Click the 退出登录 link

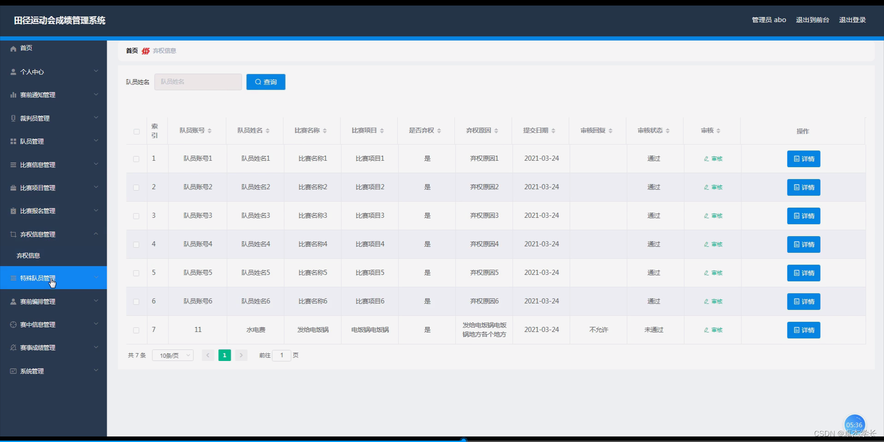[x=852, y=20]
